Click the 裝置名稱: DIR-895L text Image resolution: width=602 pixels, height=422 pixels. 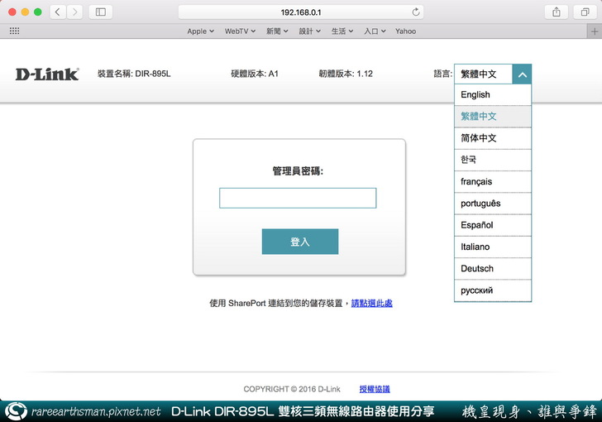click(134, 74)
